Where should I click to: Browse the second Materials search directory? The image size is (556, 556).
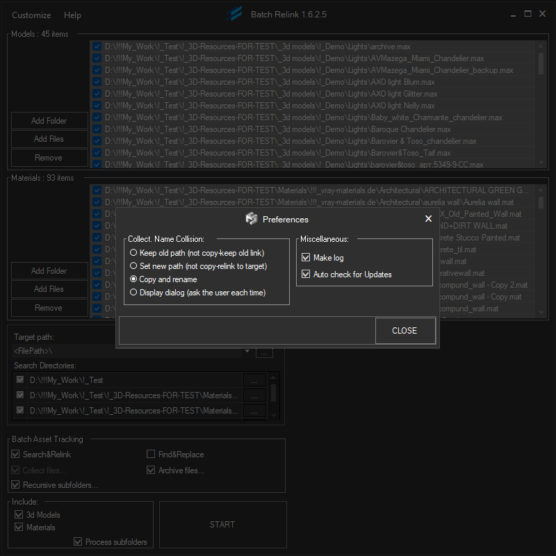(254, 395)
